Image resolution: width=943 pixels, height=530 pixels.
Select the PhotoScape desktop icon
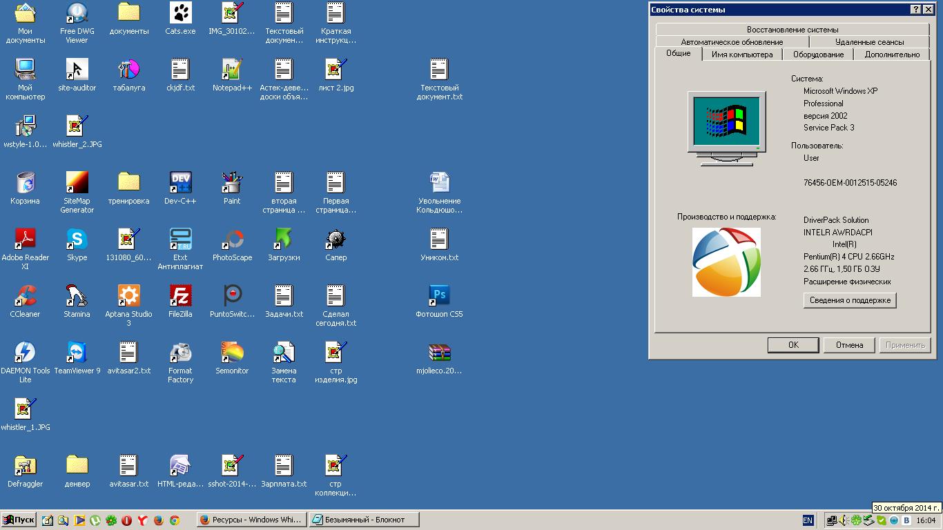pyautogui.click(x=232, y=246)
